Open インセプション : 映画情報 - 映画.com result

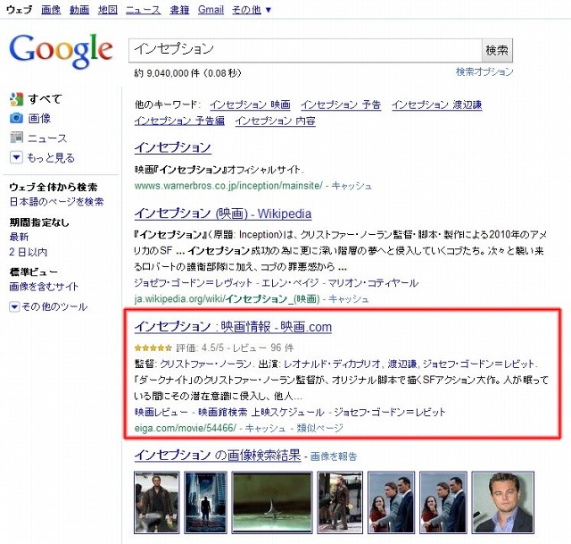(233, 327)
